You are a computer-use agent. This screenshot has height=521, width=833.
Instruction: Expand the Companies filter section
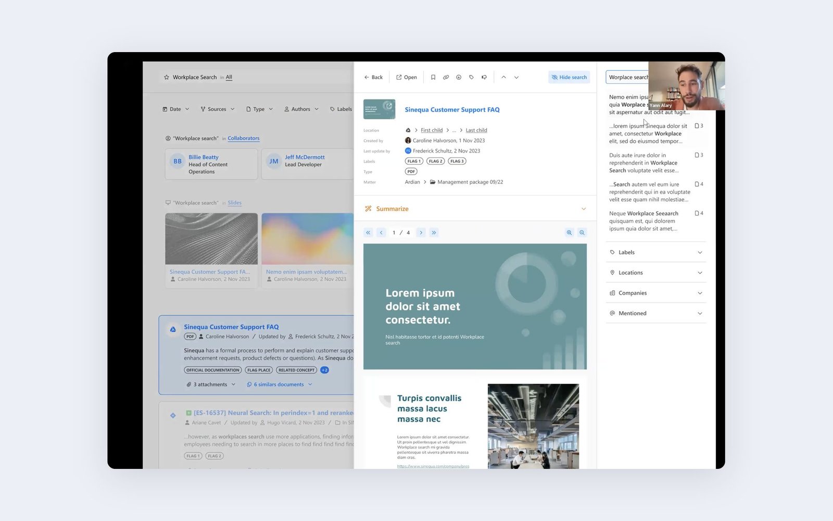tap(656, 293)
